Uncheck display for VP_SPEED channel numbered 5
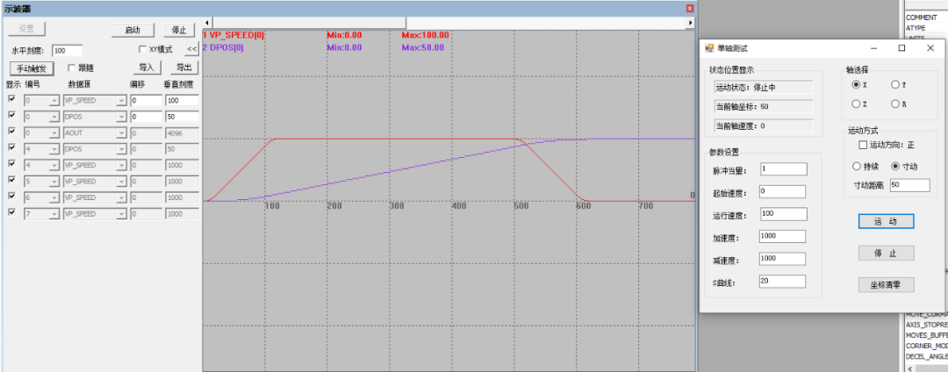Screen dimensions: 948x372 12,181
